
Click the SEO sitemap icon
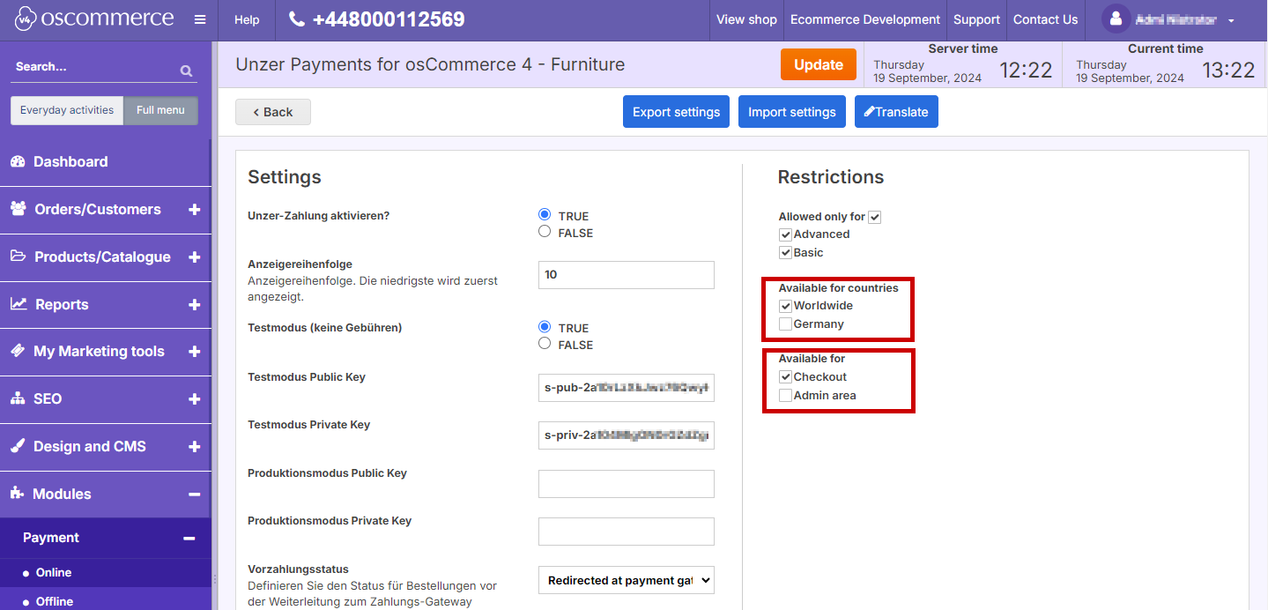18,398
